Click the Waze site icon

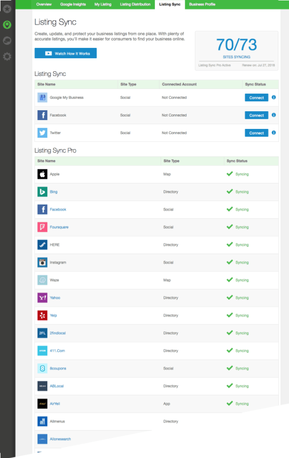tap(42, 280)
